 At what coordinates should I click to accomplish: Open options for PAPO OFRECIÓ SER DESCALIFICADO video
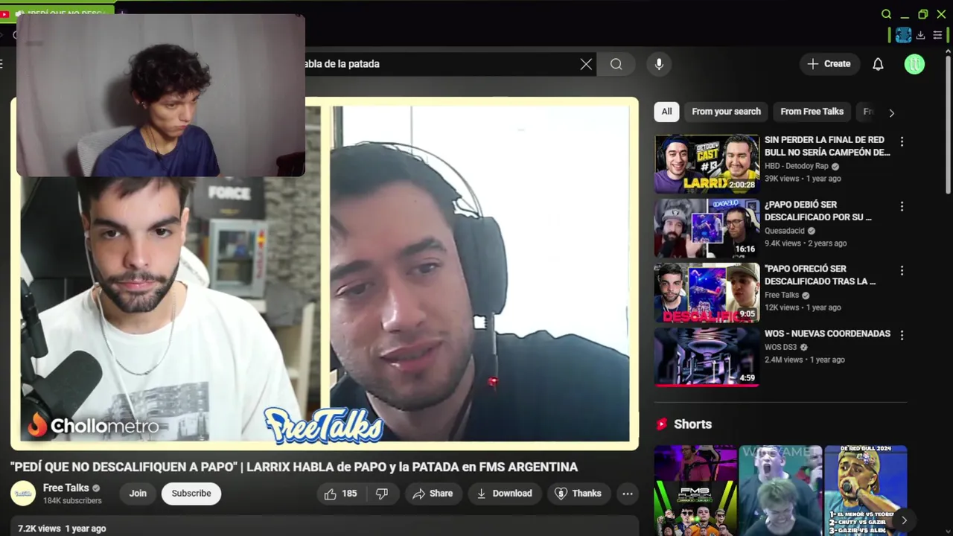[x=902, y=270]
